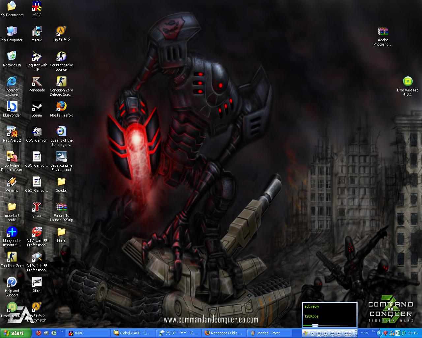
Task: Open the Recycle Bin
Action: click(12, 57)
